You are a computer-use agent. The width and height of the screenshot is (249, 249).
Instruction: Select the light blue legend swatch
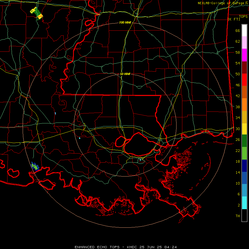[x=244, y=190]
